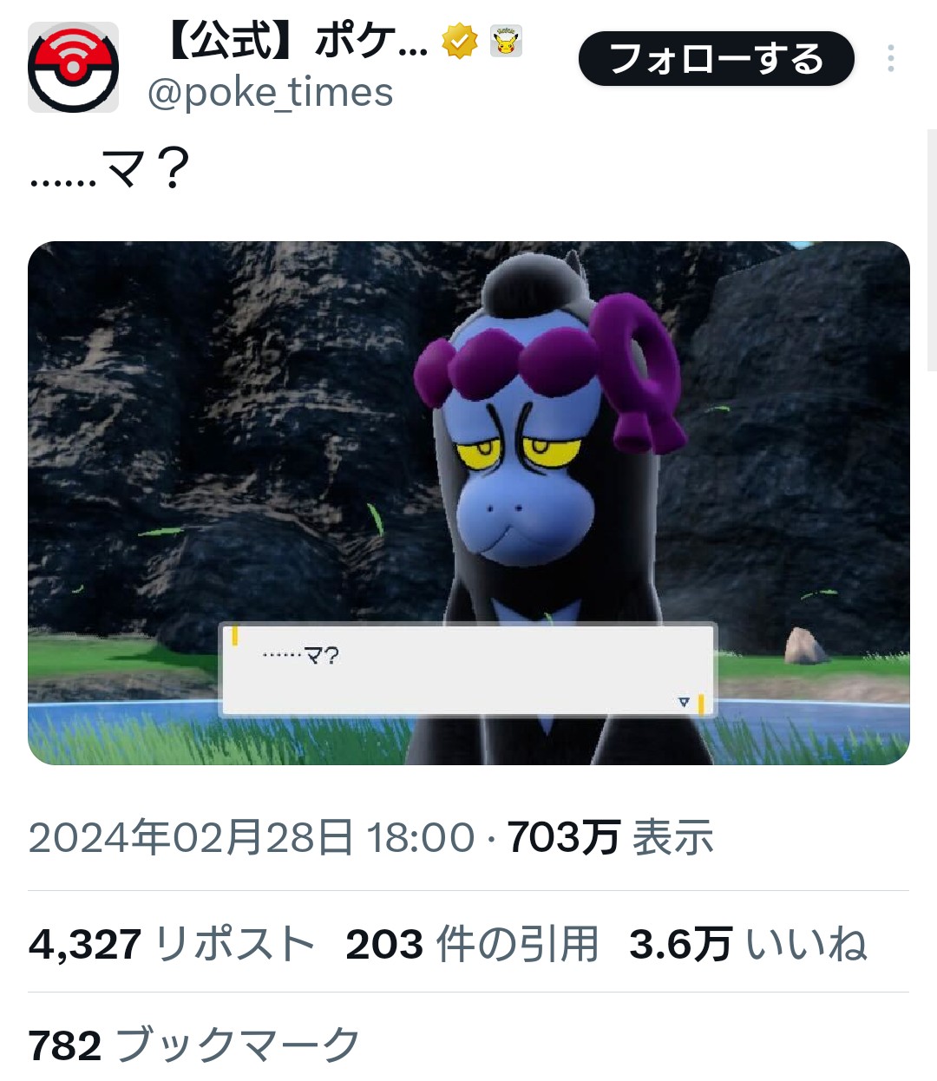Tap the tweet text ……マ？
The height and width of the screenshot is (1081, 937).
(109, 169)
